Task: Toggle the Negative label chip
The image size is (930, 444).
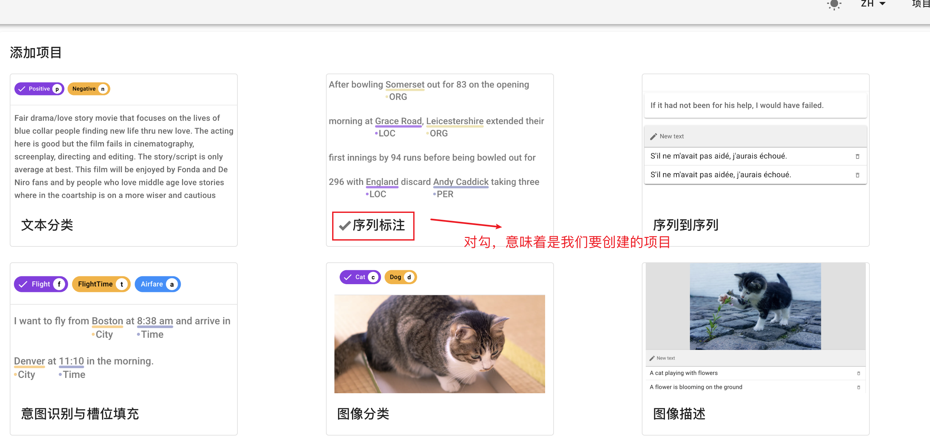Action: tap(89, 89)
